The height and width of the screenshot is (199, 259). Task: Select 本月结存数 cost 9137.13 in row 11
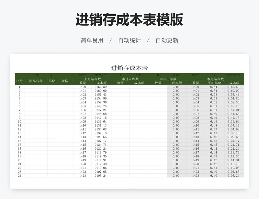tap(233, 125)
